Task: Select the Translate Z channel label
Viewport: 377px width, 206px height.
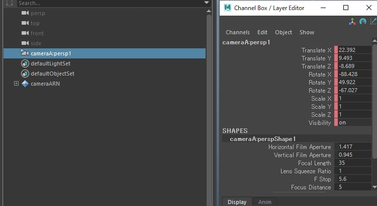Action: 316,66
